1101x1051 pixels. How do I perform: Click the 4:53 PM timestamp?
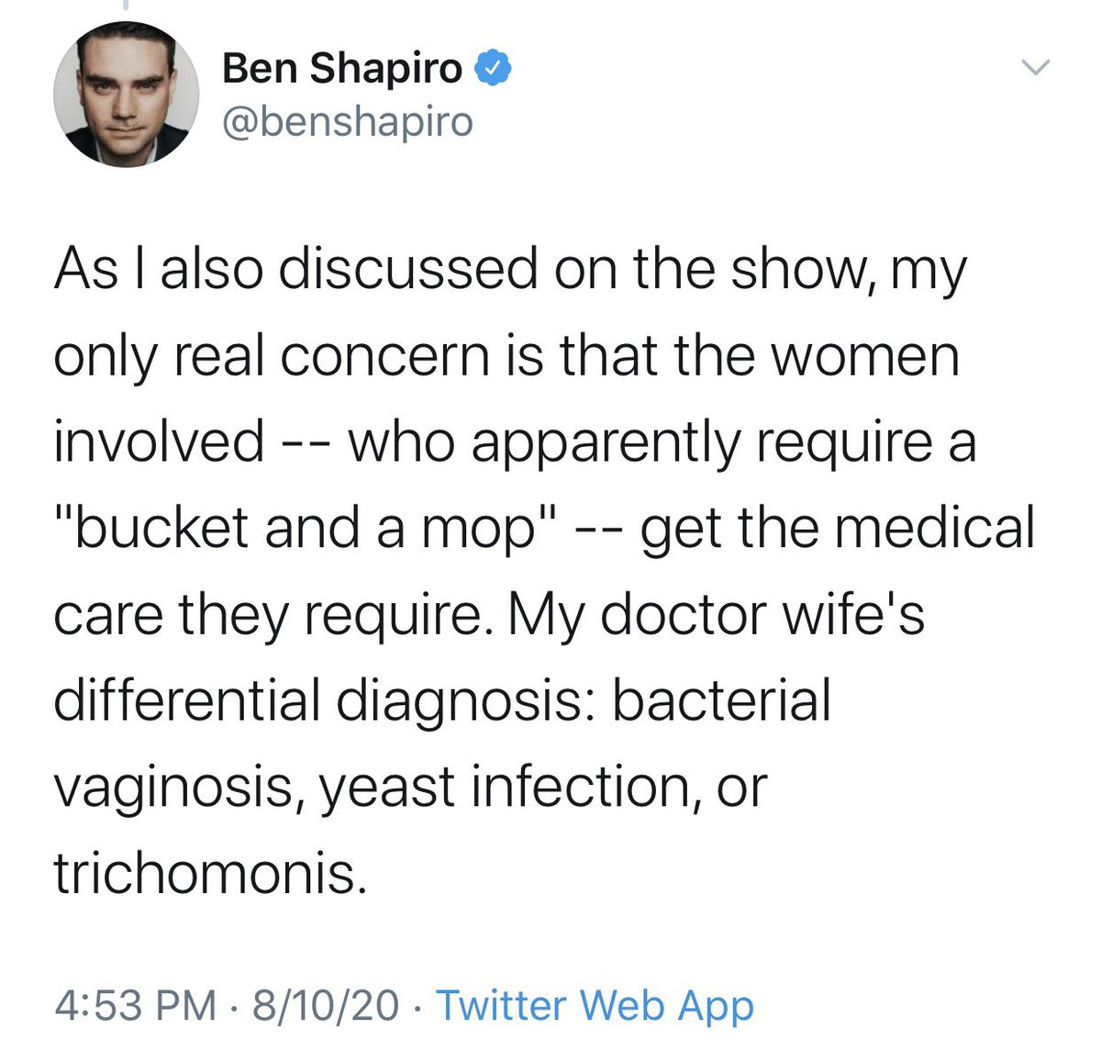(x=136, y=1004)
